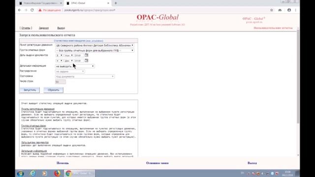Open the end date day dropdown
This screenshot has width=315, height=177.
pyautogui.click(x=59, y=60)
